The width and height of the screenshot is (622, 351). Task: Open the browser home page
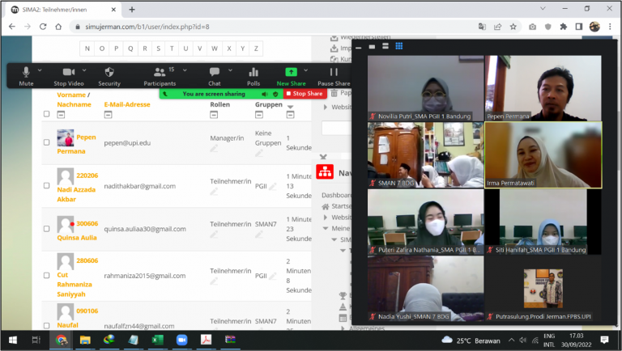58,27
